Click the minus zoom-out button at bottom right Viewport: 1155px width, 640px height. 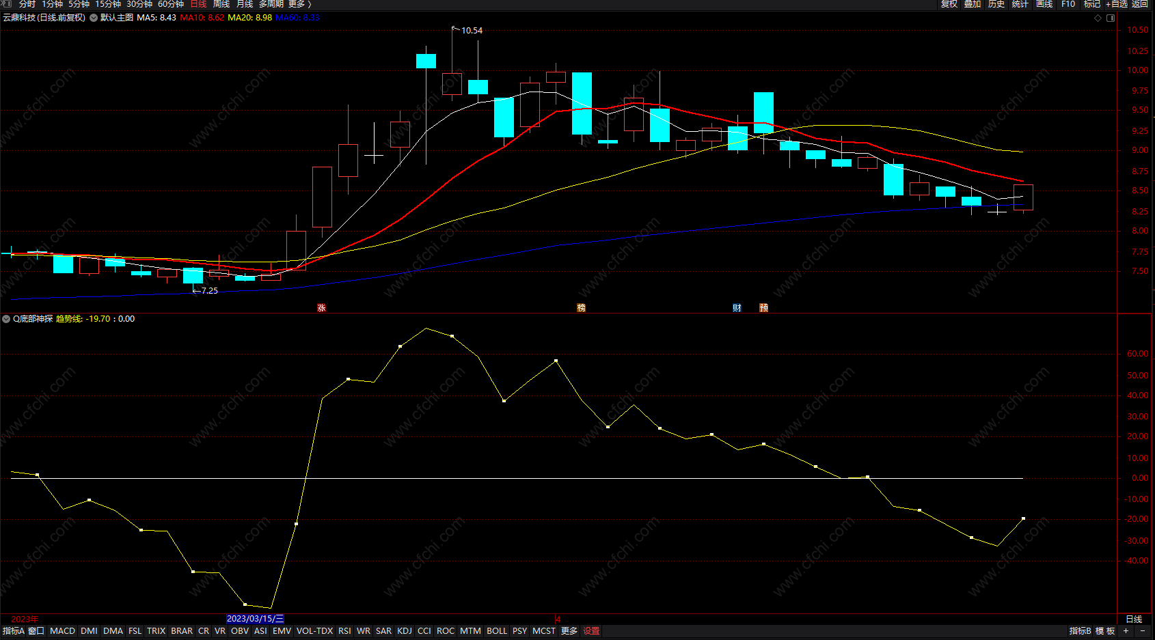(1142, 631)
